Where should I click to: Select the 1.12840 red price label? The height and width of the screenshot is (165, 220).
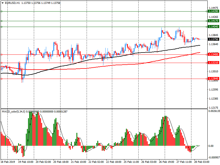(213, 79)
